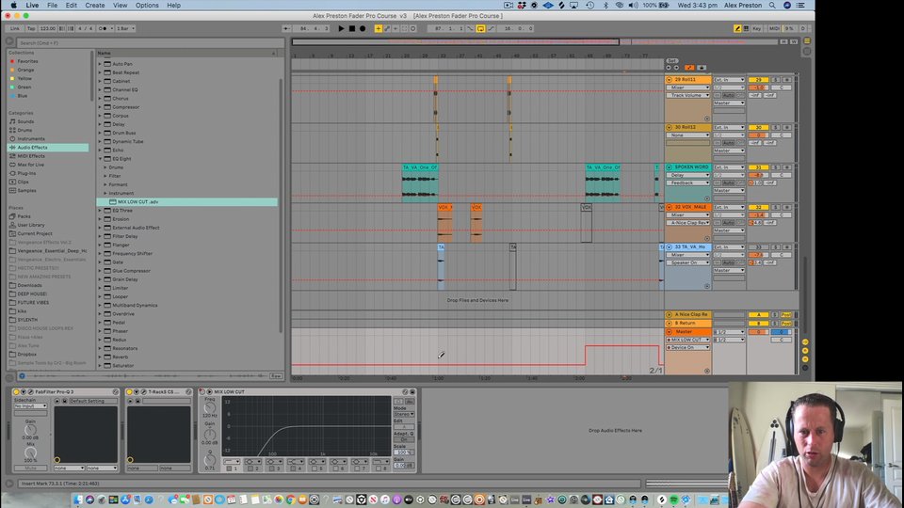The width and height of the screenshot is (904, 508).
Task: Expand the Reverb folder
Action: (100, 357)
